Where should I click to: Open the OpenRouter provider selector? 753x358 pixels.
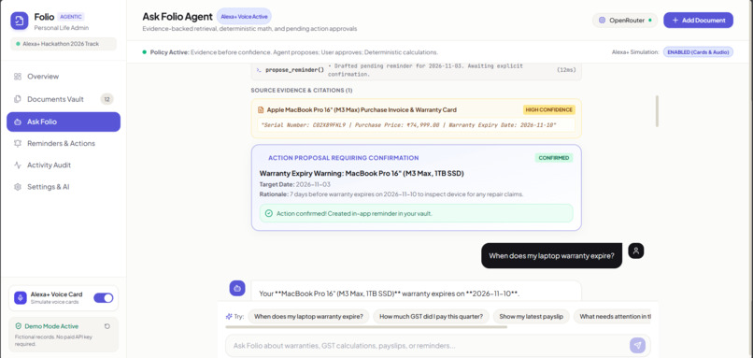[x=625, y=21]
